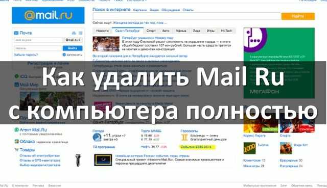The height and width of the screenshot is (188, 327).
Task: Click the @mail.ru logo banner
Action: [x=48, y=15]
